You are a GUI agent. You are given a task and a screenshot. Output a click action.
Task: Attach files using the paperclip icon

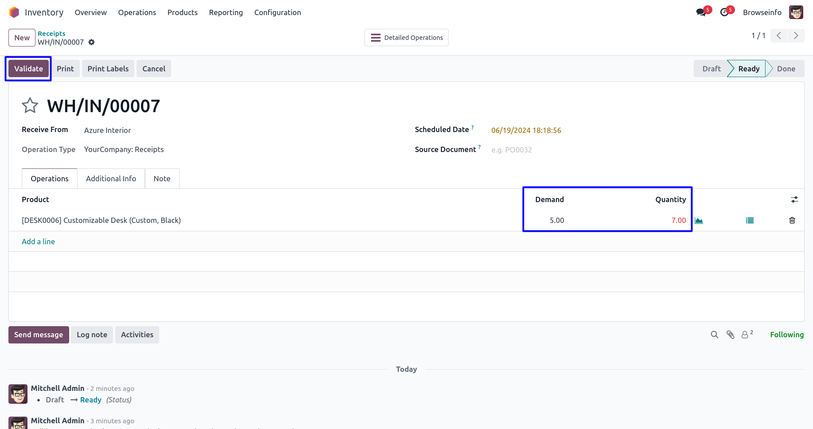coord(731,335)
